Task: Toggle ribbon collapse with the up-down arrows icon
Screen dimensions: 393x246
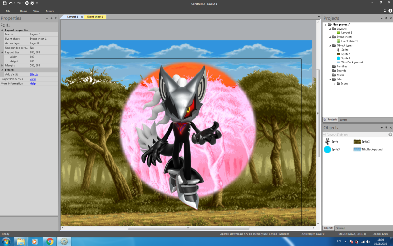Action: 385,11
